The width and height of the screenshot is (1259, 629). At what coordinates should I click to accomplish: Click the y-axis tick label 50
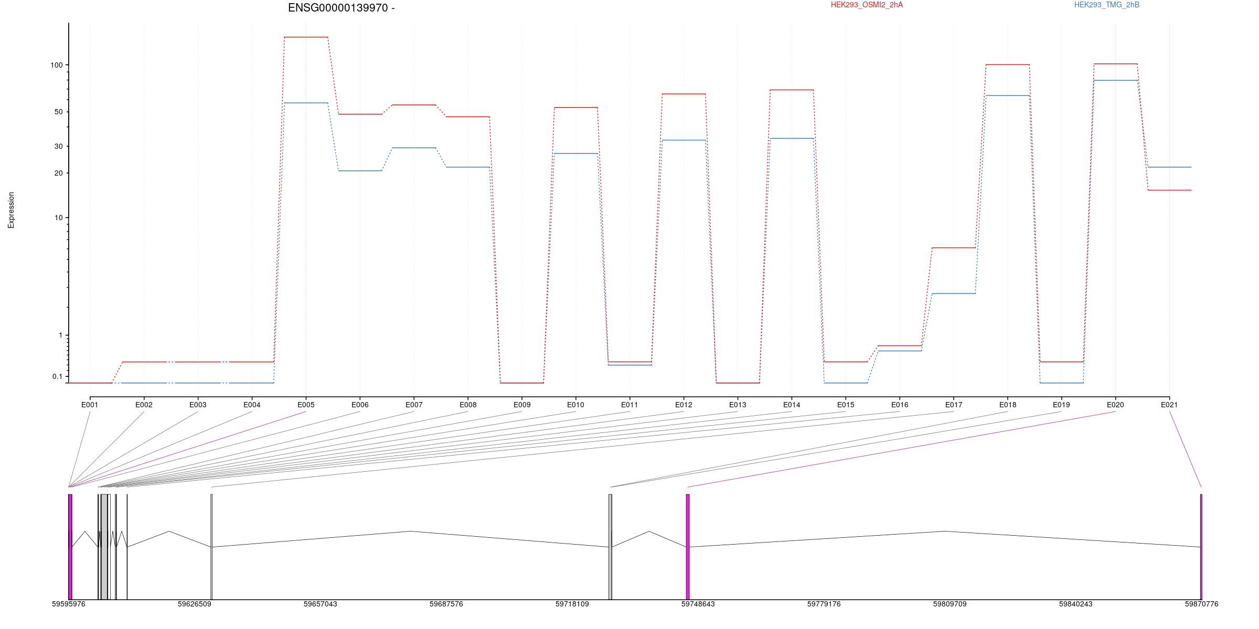pyautogui.click(x=58, y=112)
